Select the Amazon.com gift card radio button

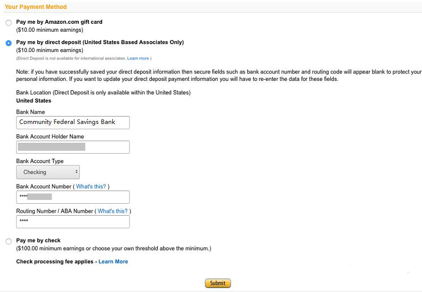tap(8, 23)
